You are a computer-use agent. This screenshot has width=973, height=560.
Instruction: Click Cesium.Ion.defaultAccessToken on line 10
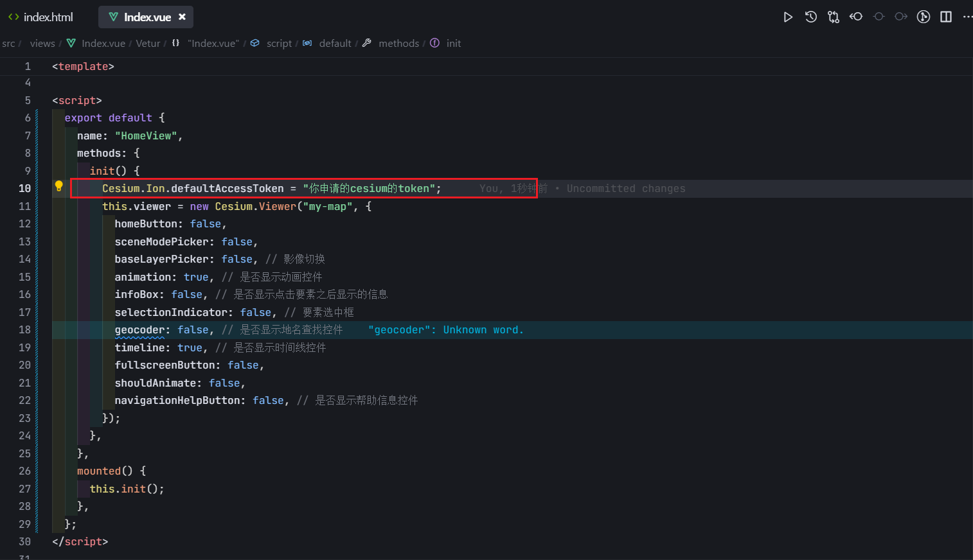click(193, 189)
